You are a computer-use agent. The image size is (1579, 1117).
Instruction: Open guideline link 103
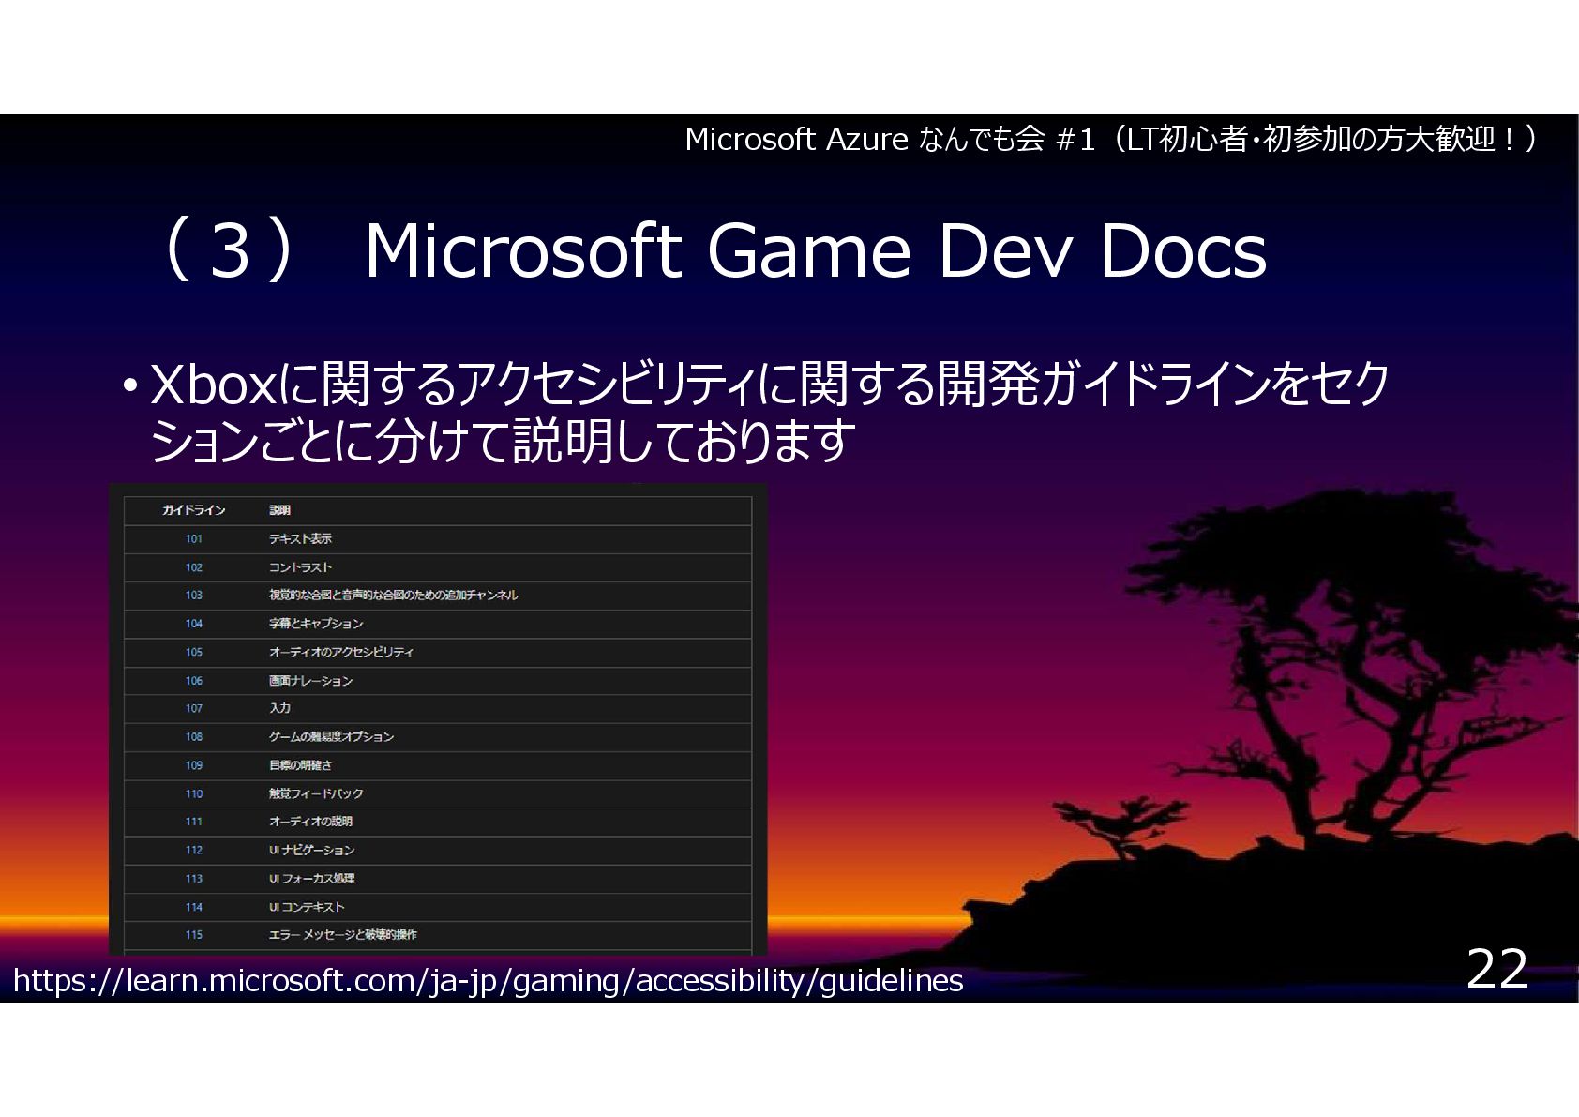click(193, 596)
